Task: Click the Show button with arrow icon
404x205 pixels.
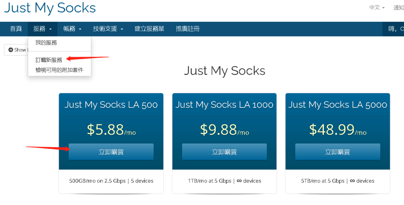Action: tap(16, 50)
